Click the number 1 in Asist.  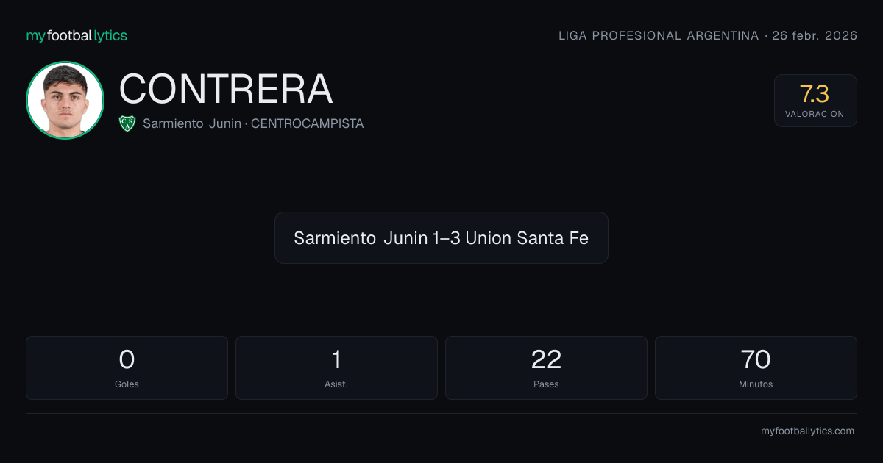336,359
